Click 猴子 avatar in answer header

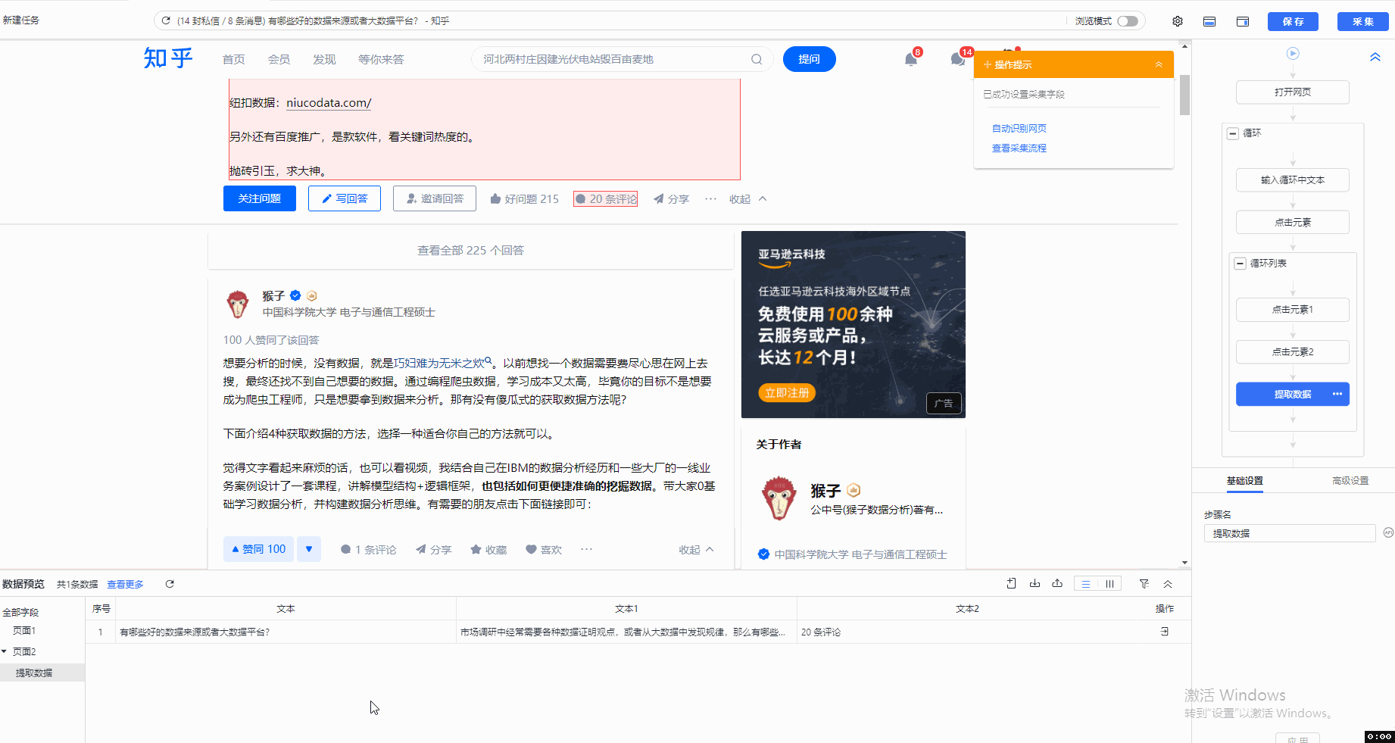point(238,304)
